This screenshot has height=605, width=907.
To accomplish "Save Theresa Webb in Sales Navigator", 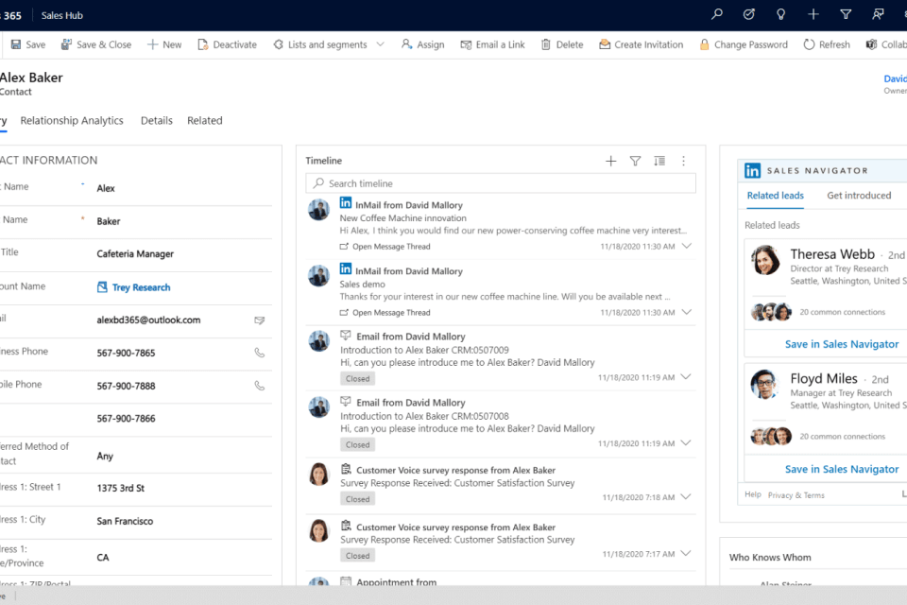I will click(841, 344).
